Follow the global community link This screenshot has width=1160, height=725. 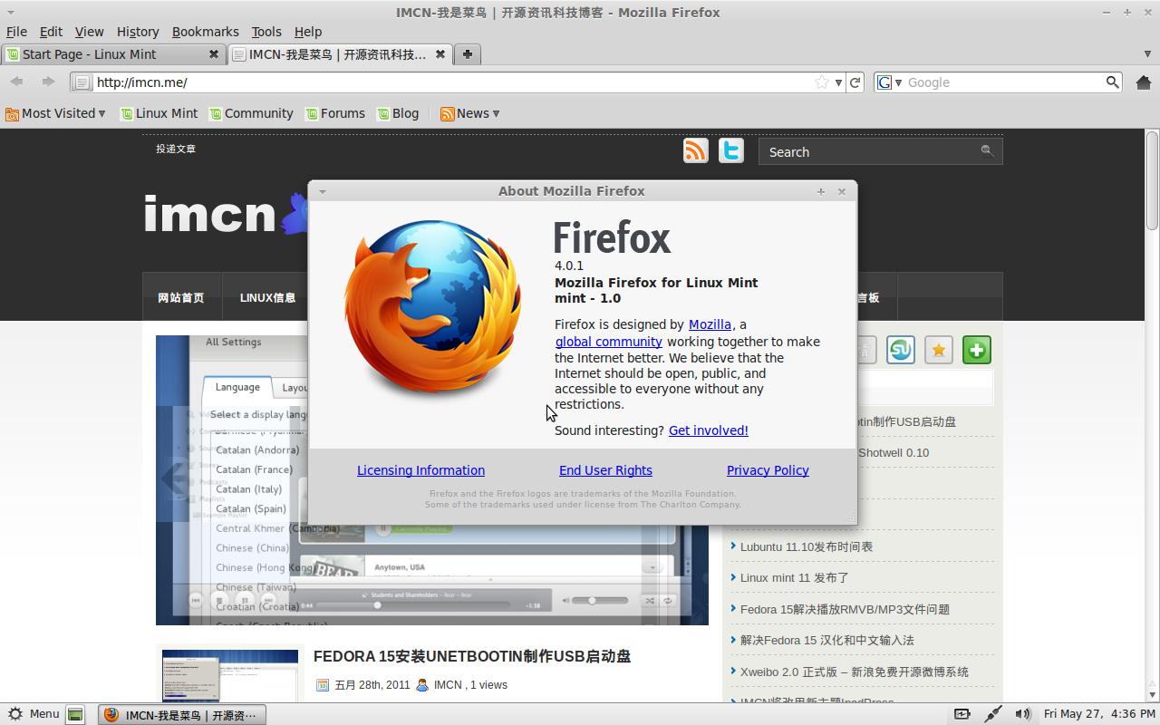608,342
